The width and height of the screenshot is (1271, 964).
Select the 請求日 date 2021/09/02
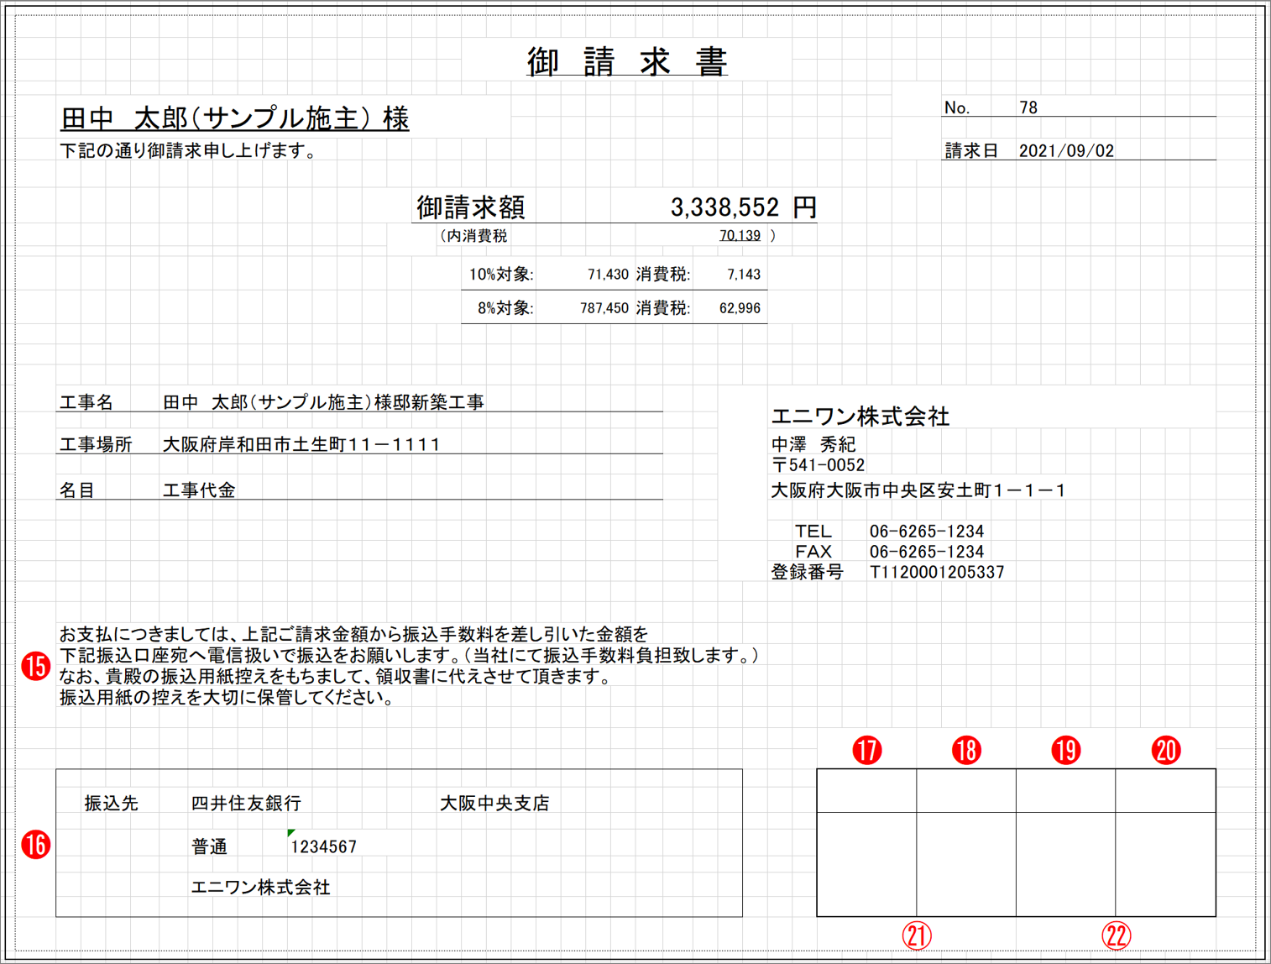[1066, 151]
